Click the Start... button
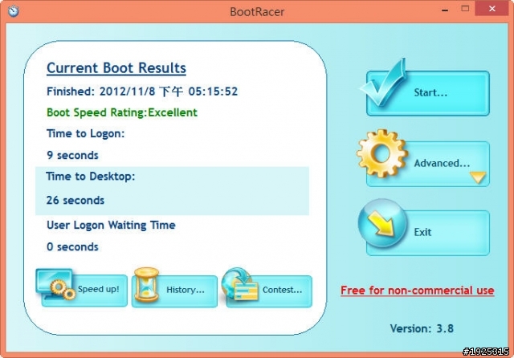This screenshot has height=358, width=514. (428, 93)
